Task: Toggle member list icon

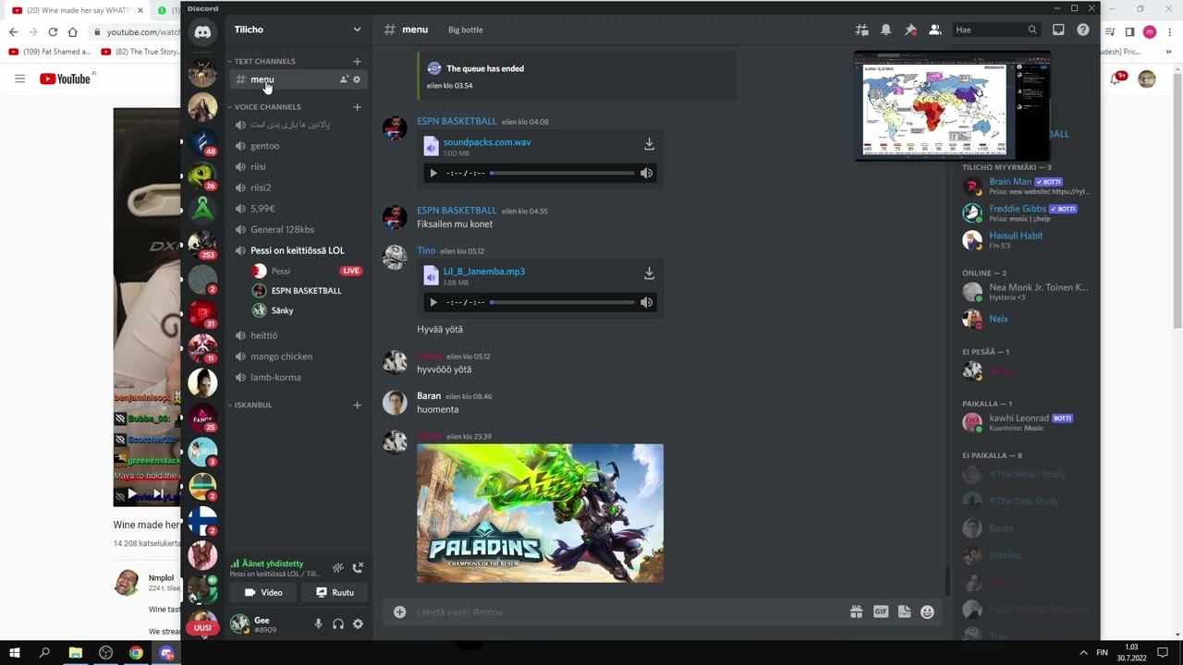Action: 934,30
